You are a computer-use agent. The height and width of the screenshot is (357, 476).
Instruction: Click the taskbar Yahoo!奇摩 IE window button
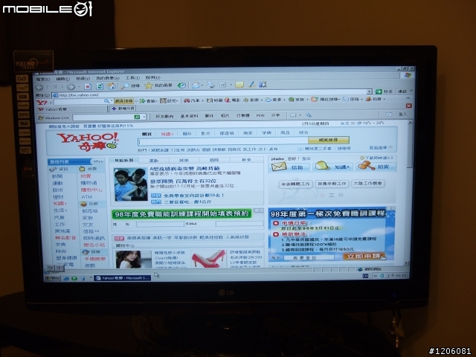point(122,277)
